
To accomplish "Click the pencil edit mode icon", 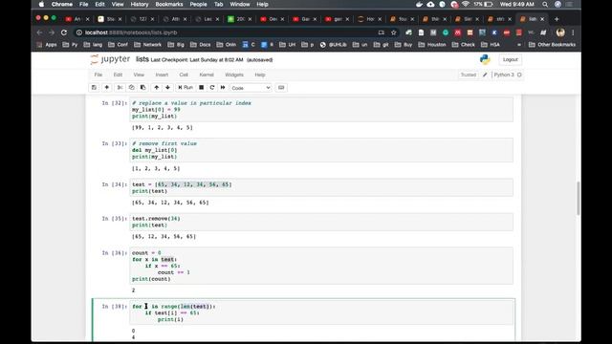I will 485,75.
